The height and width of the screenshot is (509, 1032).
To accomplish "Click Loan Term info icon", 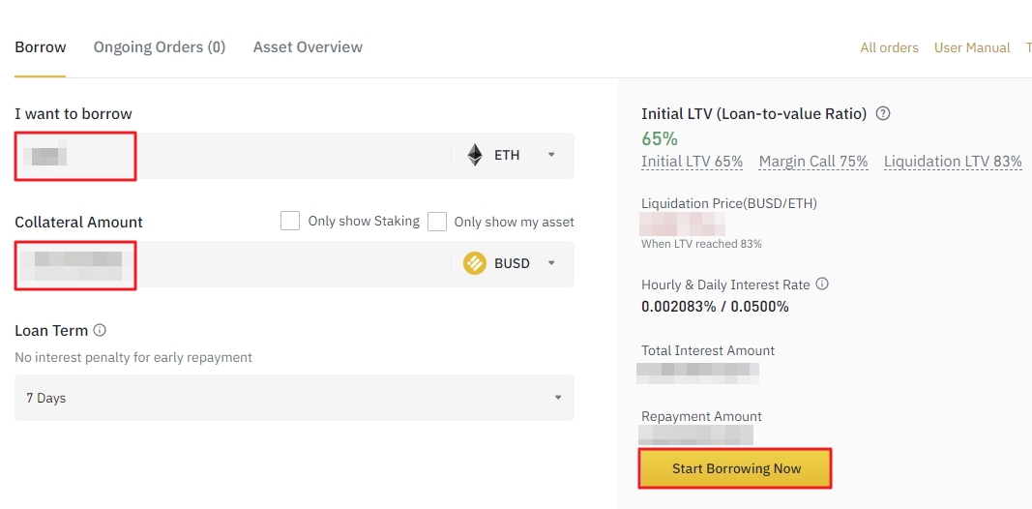I will tap(100, 331).
